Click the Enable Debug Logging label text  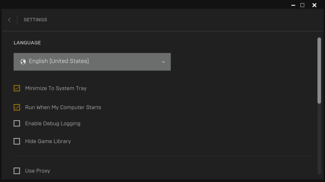click(53, 124)
